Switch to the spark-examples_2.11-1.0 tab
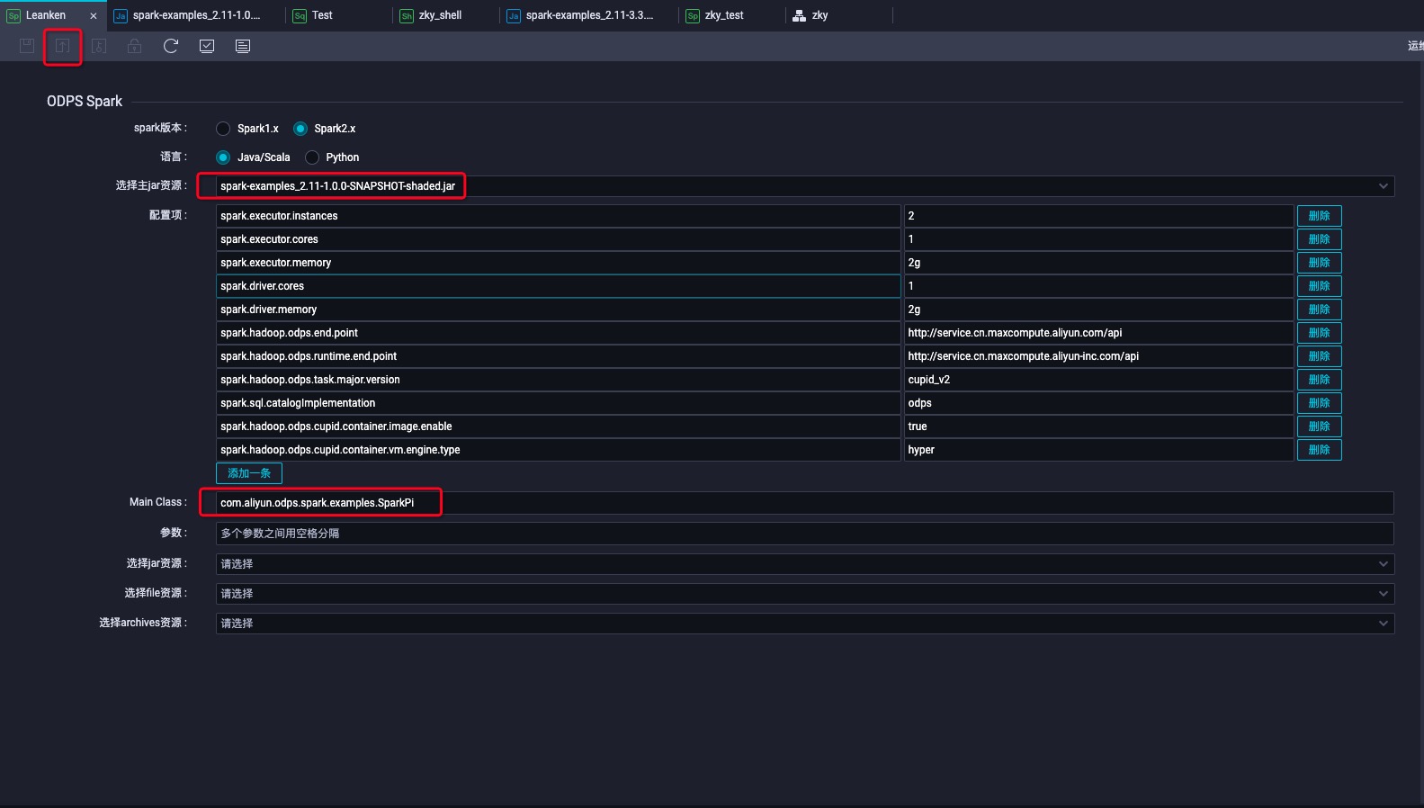The width and height of the screenshot is (1424, 808). tap(196, 15)
